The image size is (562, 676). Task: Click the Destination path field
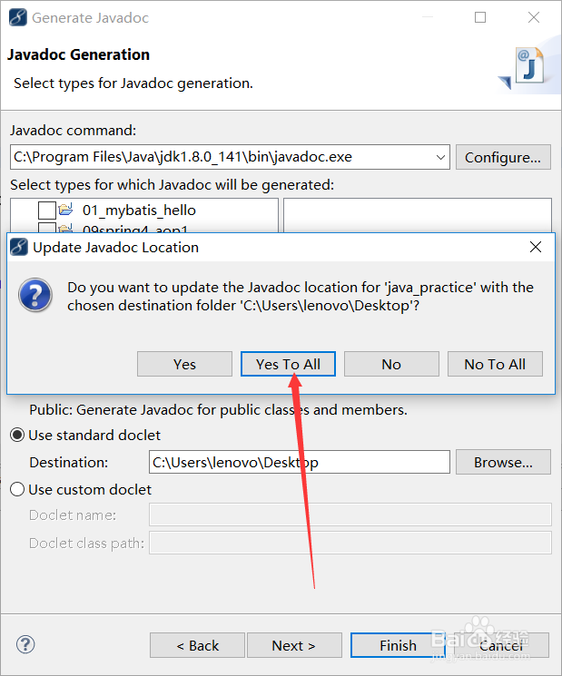pos(300,462)
